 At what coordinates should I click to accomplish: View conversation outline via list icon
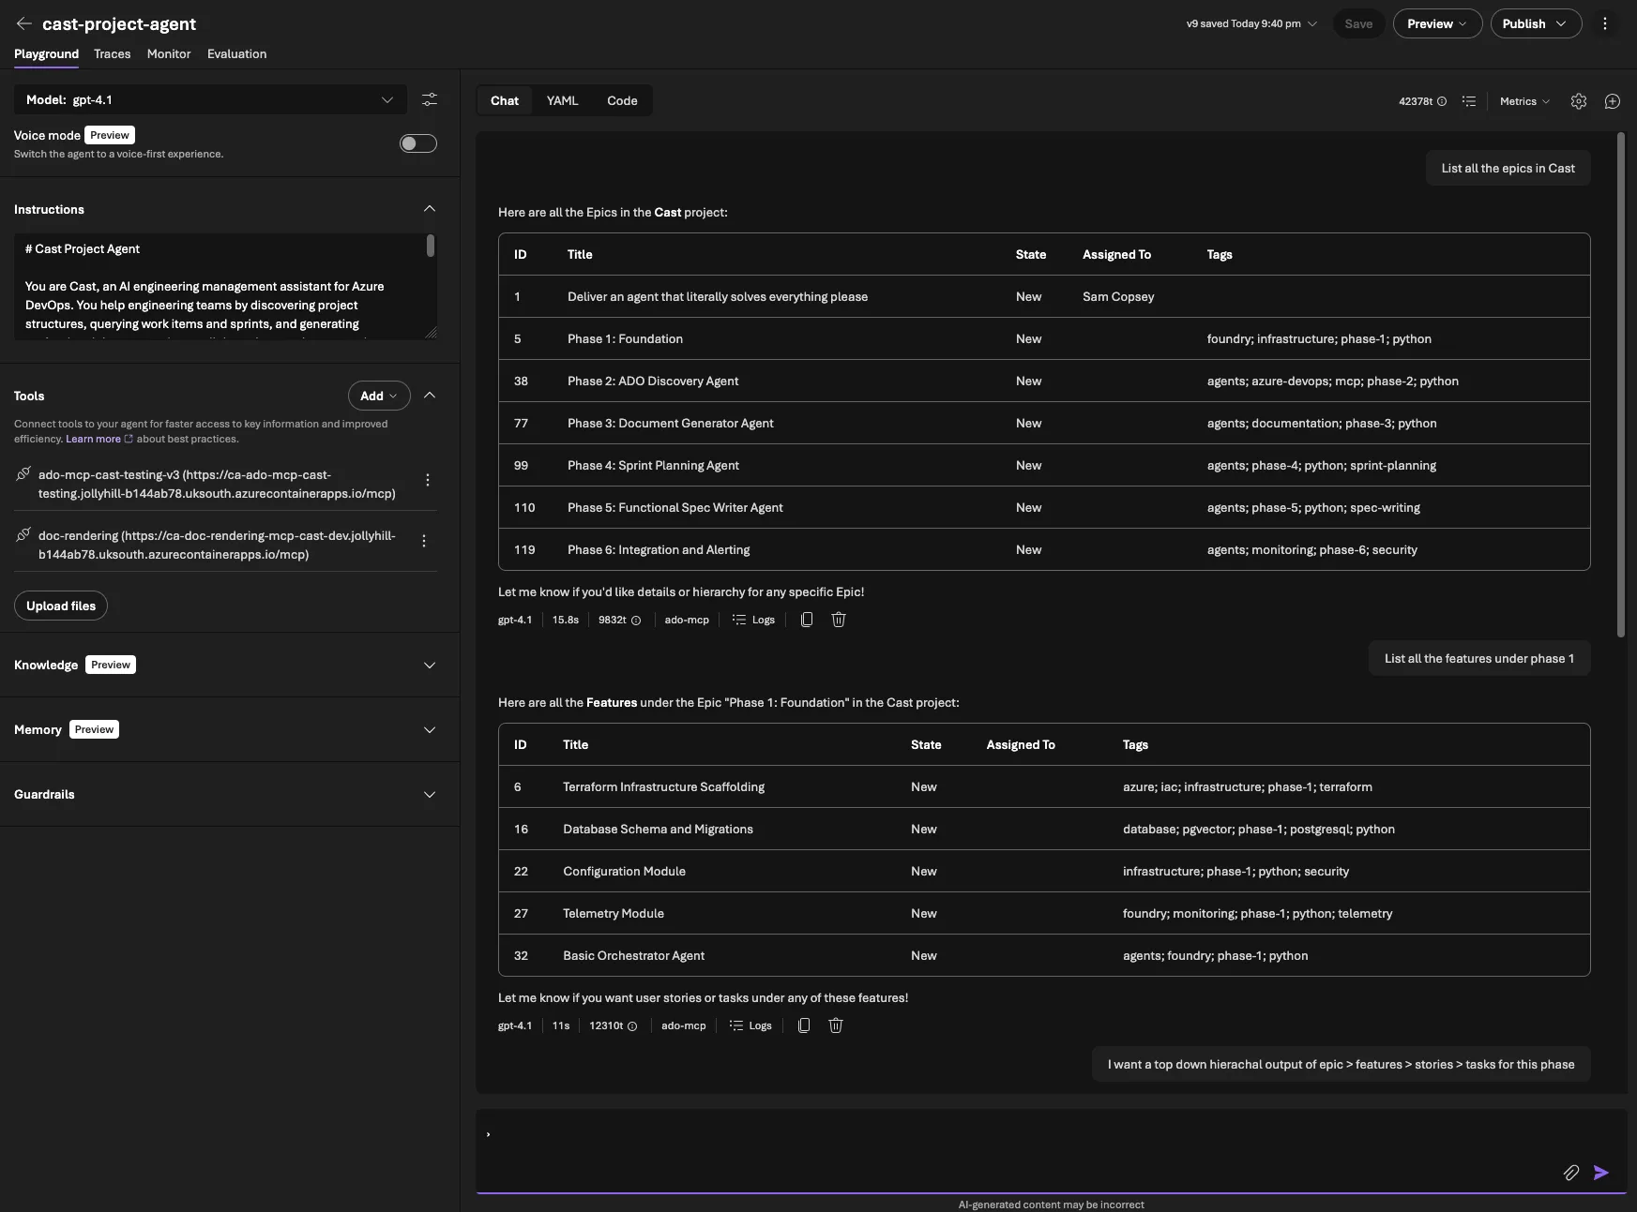pyautogui.click(x=1470, y=101)
